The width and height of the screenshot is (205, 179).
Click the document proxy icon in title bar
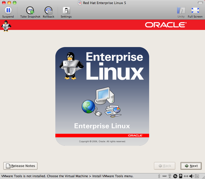point(80,3)
